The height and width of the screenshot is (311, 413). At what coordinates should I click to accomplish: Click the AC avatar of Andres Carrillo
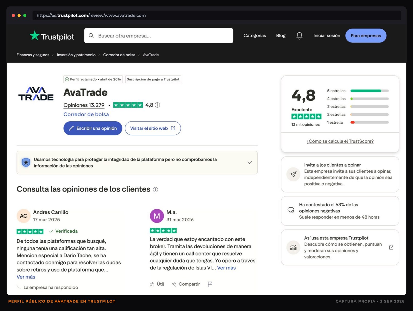click(23, 216)
